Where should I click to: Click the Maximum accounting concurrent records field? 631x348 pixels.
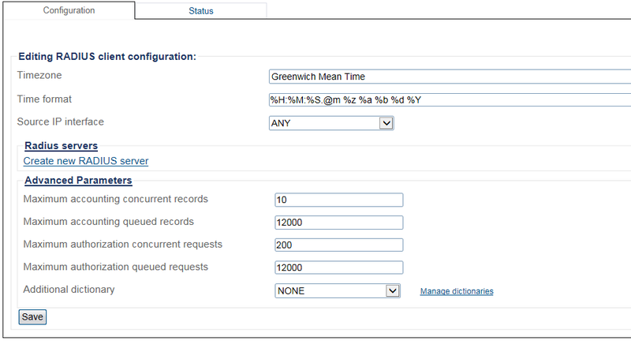(x=339, y=200)
